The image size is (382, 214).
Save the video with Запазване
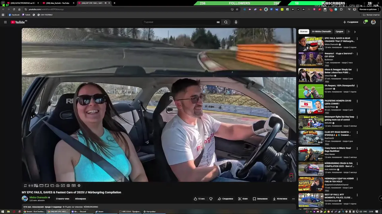260,199
